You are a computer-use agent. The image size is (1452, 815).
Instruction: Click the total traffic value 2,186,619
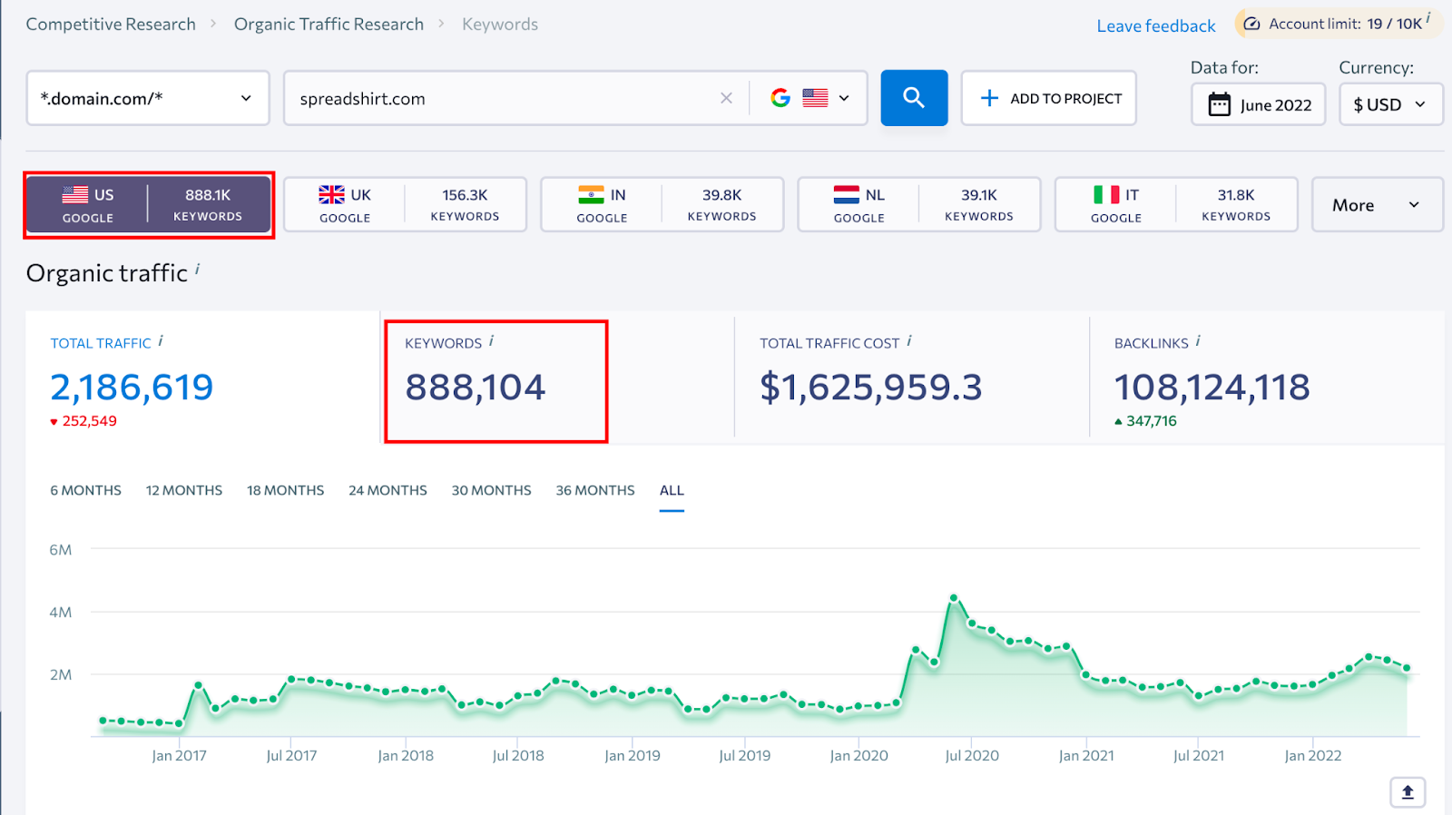132,388
